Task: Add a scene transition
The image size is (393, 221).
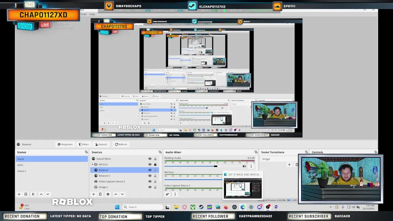Action: pyautogui.click(x=289, y=165)
